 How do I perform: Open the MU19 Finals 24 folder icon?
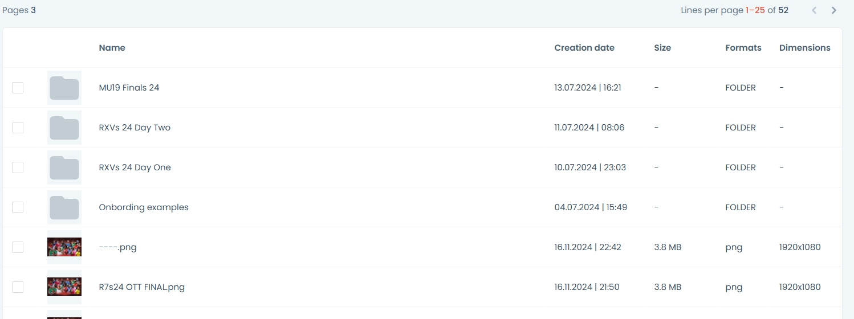tap(64, 88)
